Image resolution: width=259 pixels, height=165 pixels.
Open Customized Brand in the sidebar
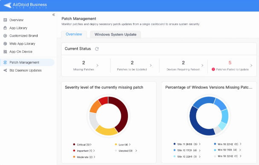click(x=23, y=36)
